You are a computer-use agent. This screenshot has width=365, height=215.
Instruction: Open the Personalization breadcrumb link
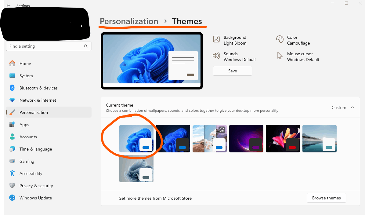tap(129, 21)
